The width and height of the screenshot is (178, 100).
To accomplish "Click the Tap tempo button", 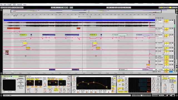I will point(2,7).
